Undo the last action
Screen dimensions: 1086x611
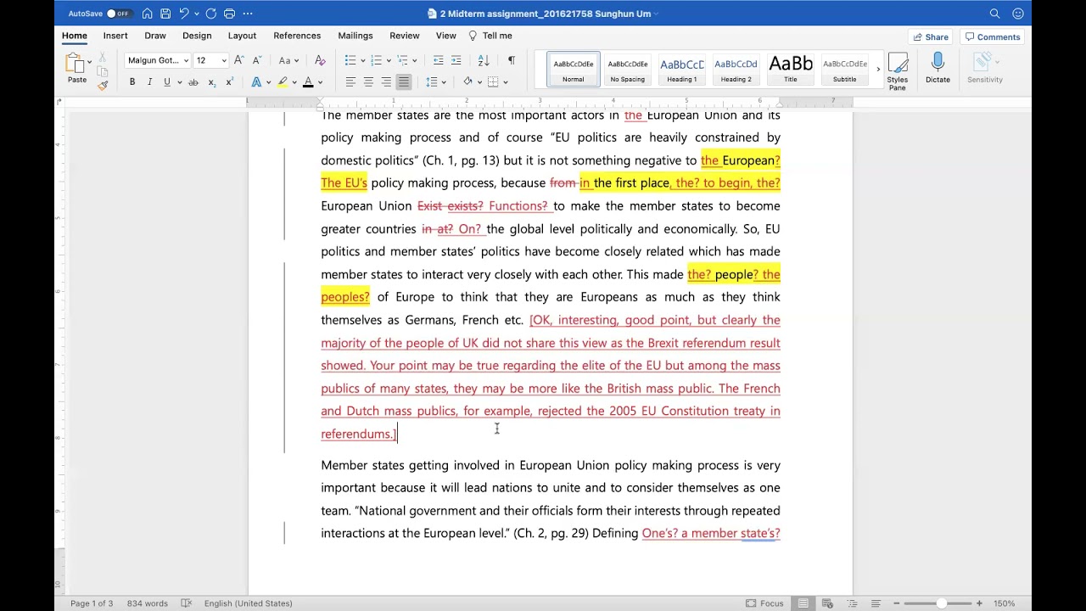click(x=183, y=14)
